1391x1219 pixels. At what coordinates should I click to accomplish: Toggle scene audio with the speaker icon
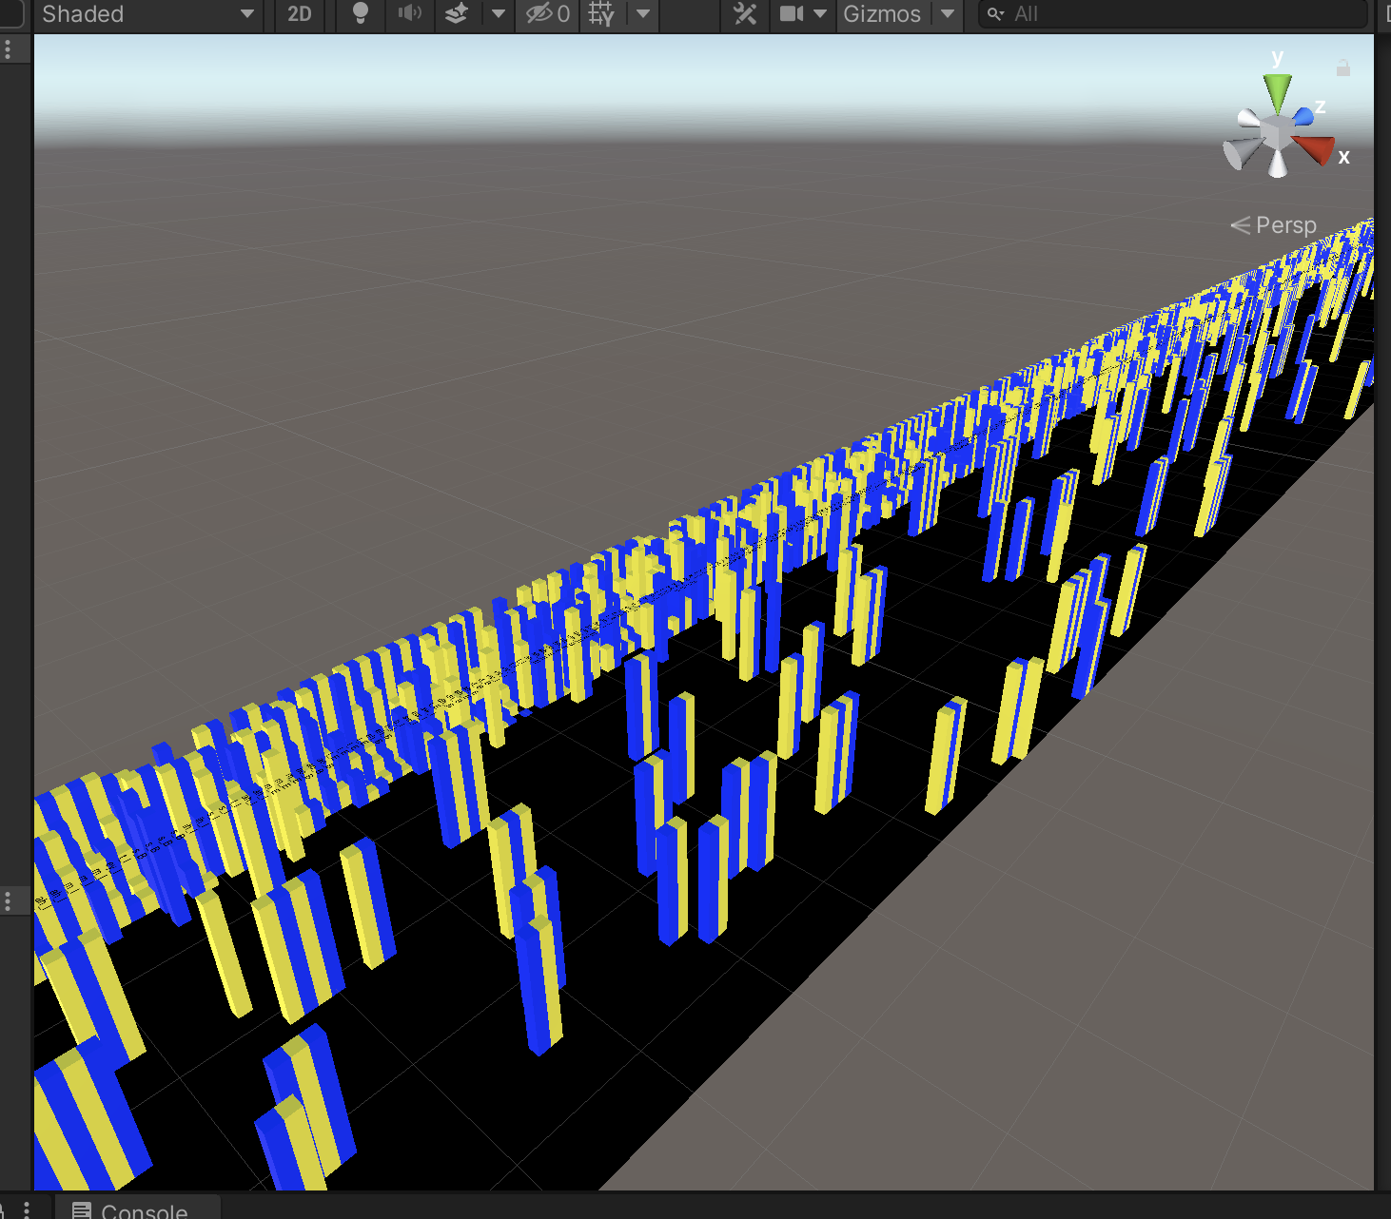pos(410,14)
